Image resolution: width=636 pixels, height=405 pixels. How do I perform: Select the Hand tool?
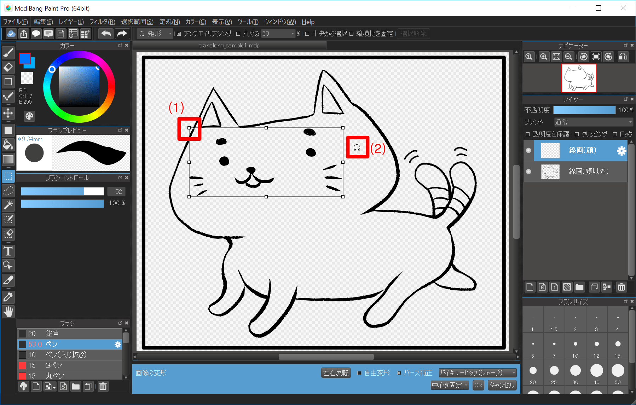click(x=8, y=312)
